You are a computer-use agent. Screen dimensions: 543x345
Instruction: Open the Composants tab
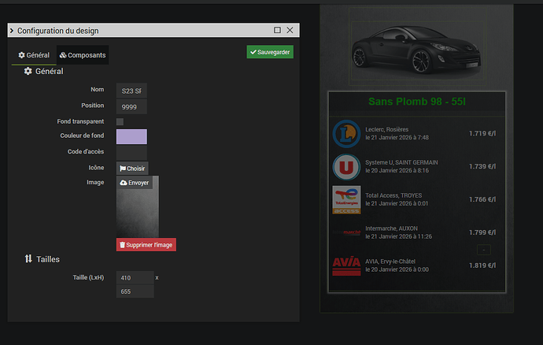click(83, 55)
